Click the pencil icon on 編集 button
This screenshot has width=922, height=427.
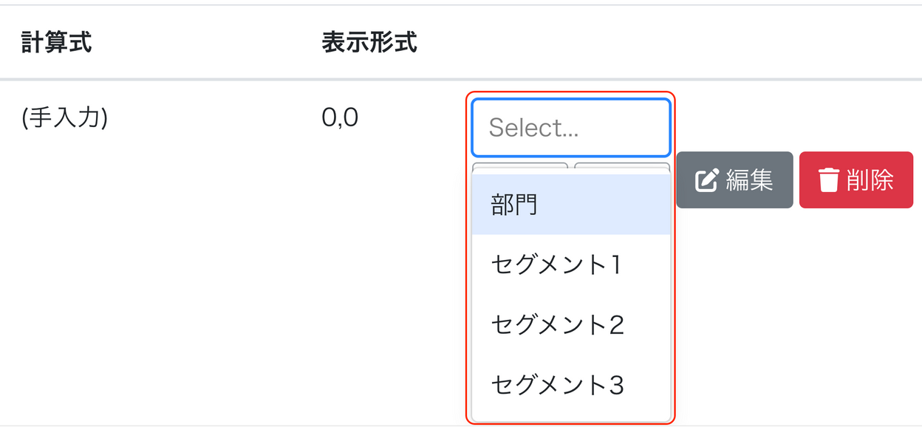[707, 180]
